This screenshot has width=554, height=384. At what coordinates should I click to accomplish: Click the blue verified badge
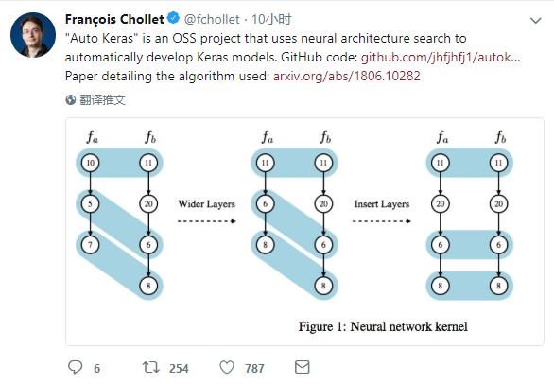tap(173, 18)
